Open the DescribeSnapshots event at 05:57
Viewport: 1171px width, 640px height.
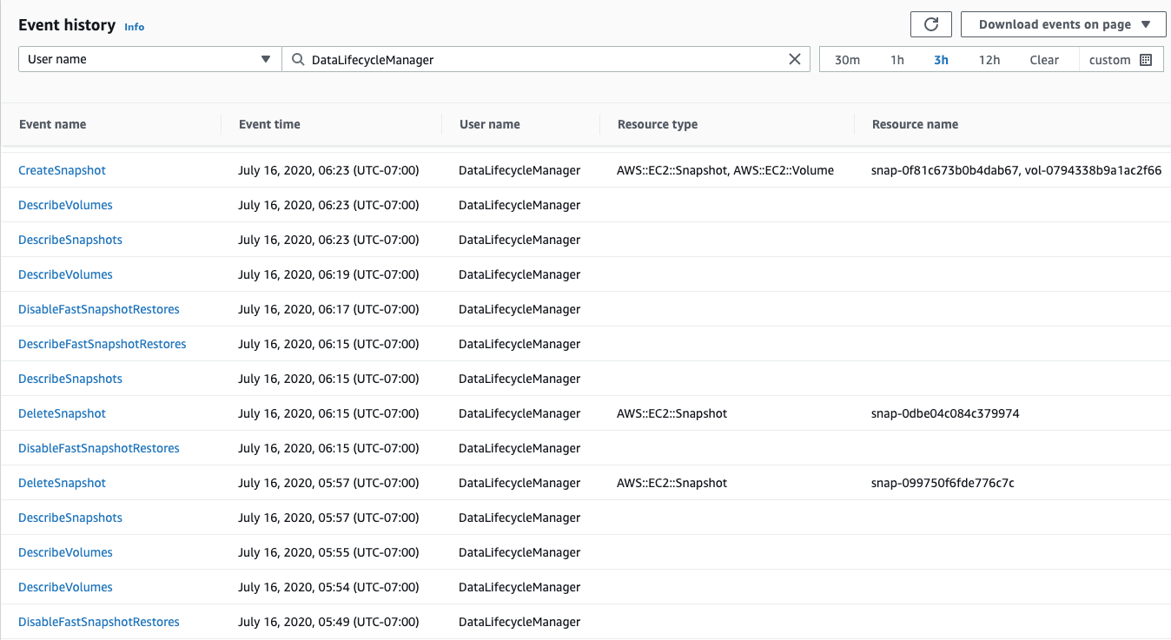pyautogui.click(x=69, y=518)
